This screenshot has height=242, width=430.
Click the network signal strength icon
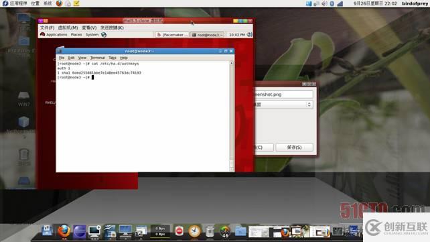[x=340, y=3]
